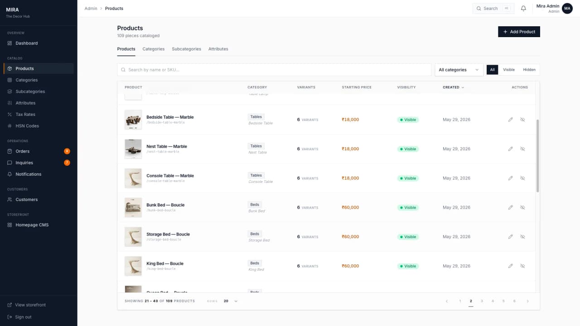Click the Beds tag in Bunk Bed row
580x326 pixels.
tap(255, 205)
